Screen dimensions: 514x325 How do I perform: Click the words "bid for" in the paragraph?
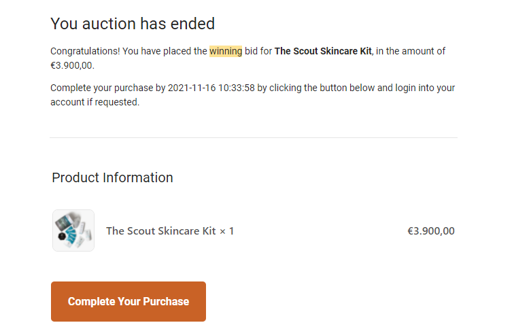(x=258, y=52)
